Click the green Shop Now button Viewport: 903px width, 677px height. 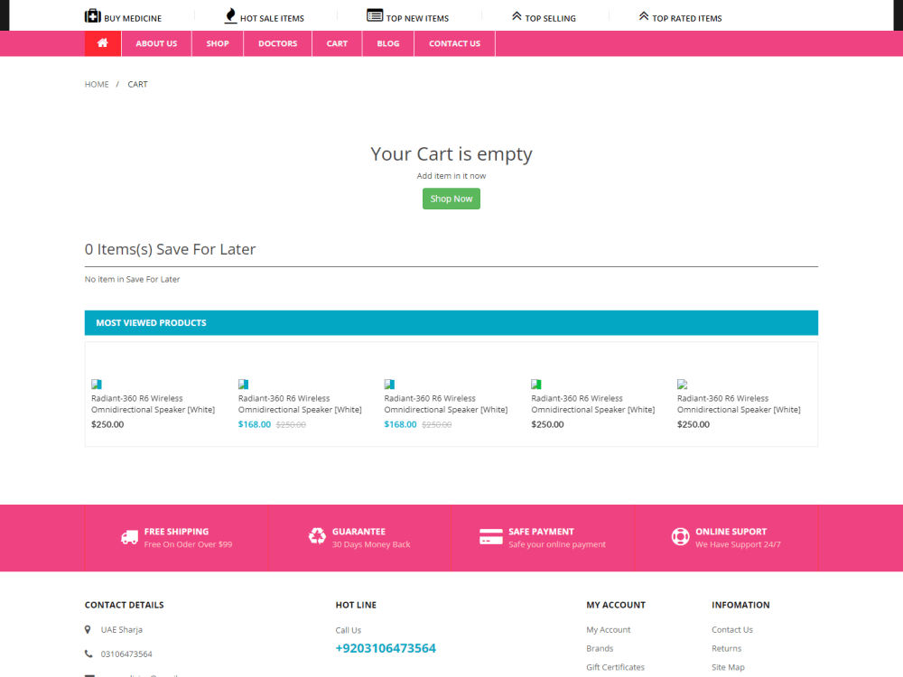451,199
